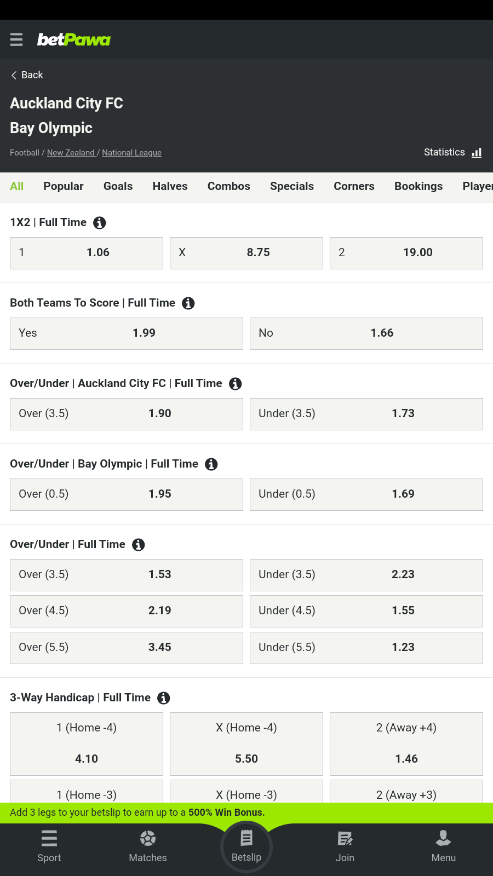Show info for Both Teams To Score

pyautogui.click(x=188, y=303)
